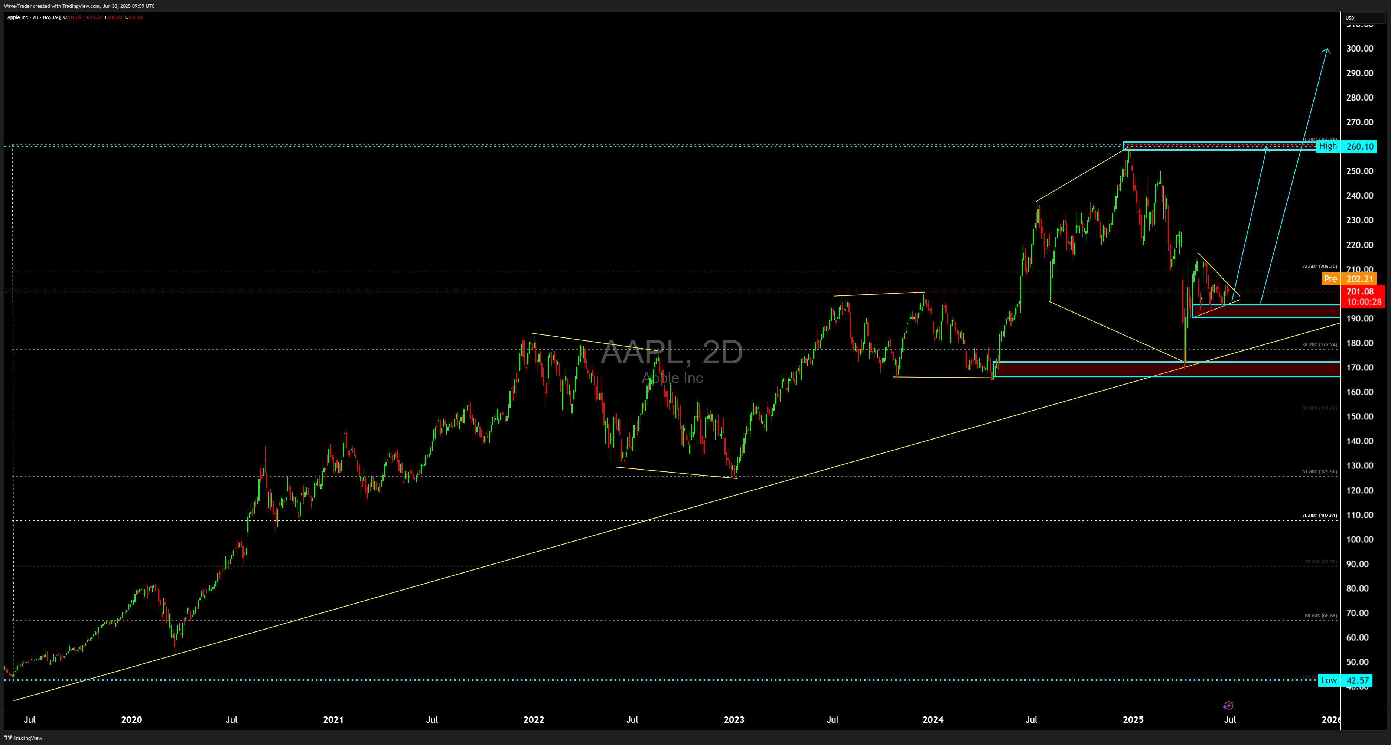Click the 88.60% (66.88) Fibonacci label
The image size is (1391, 745).
click(x=1321, y=615)
